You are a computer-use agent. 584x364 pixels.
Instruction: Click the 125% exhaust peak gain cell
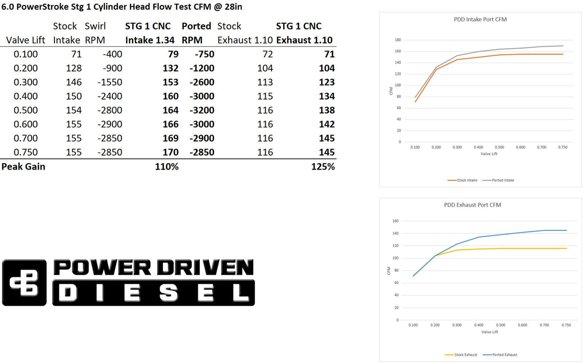point(323,167)
